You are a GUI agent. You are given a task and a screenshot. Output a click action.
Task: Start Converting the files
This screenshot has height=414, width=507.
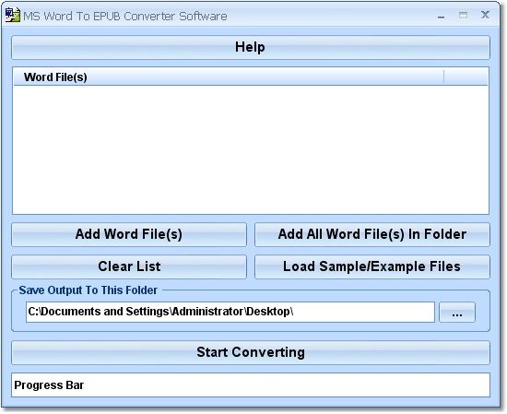(x=251, y=352)
